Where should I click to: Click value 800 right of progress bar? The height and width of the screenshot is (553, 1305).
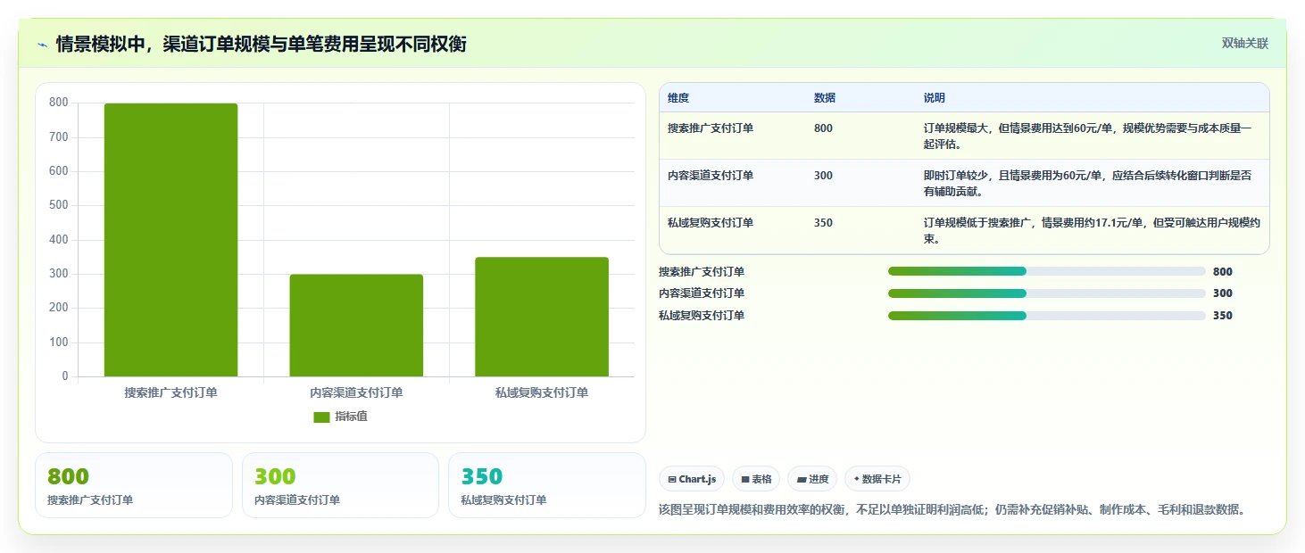point(1223,271)
